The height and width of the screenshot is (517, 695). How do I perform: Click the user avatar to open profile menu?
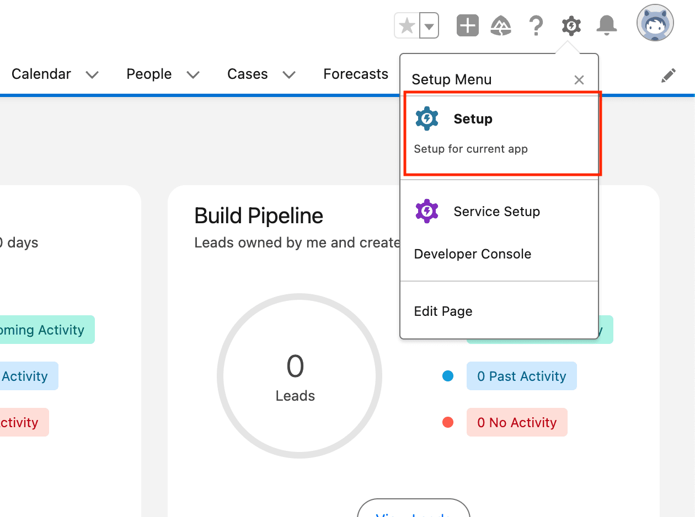coord(655,23)
